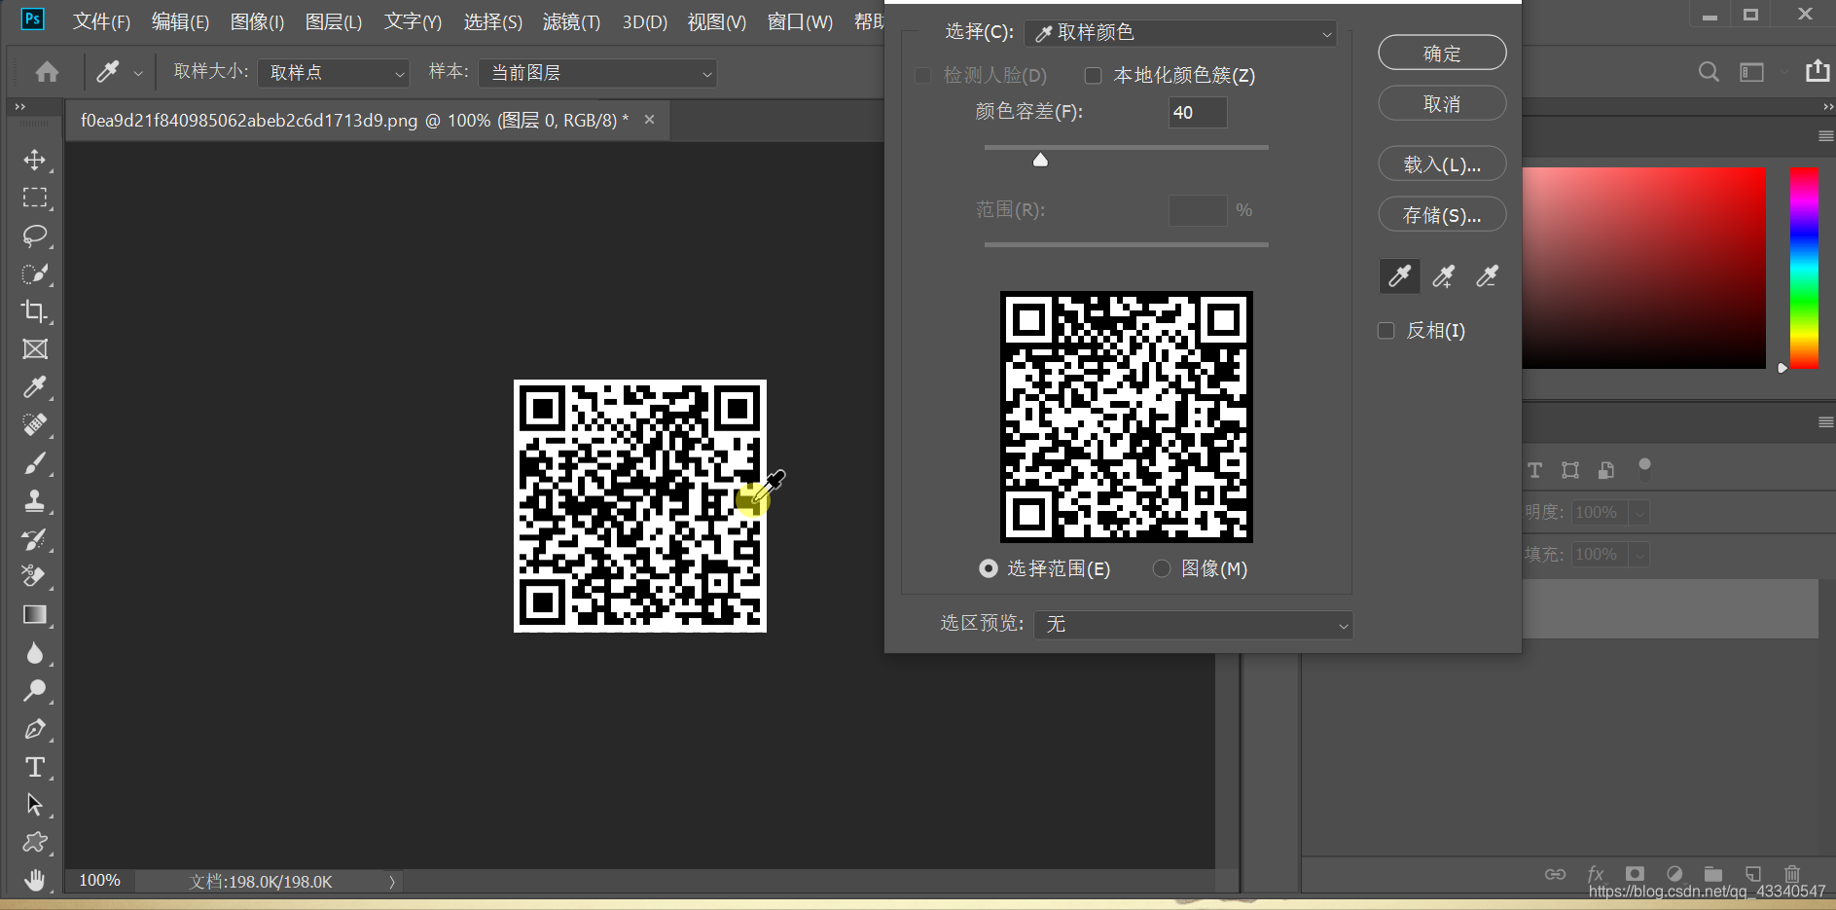Open the 视图(V) menu
Image resolution: width=1836 pixels, height=910 pixels.
tap(716, 21)
